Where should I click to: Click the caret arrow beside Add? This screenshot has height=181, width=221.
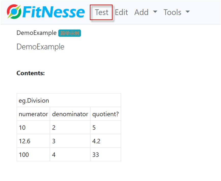tap(155, 12)
